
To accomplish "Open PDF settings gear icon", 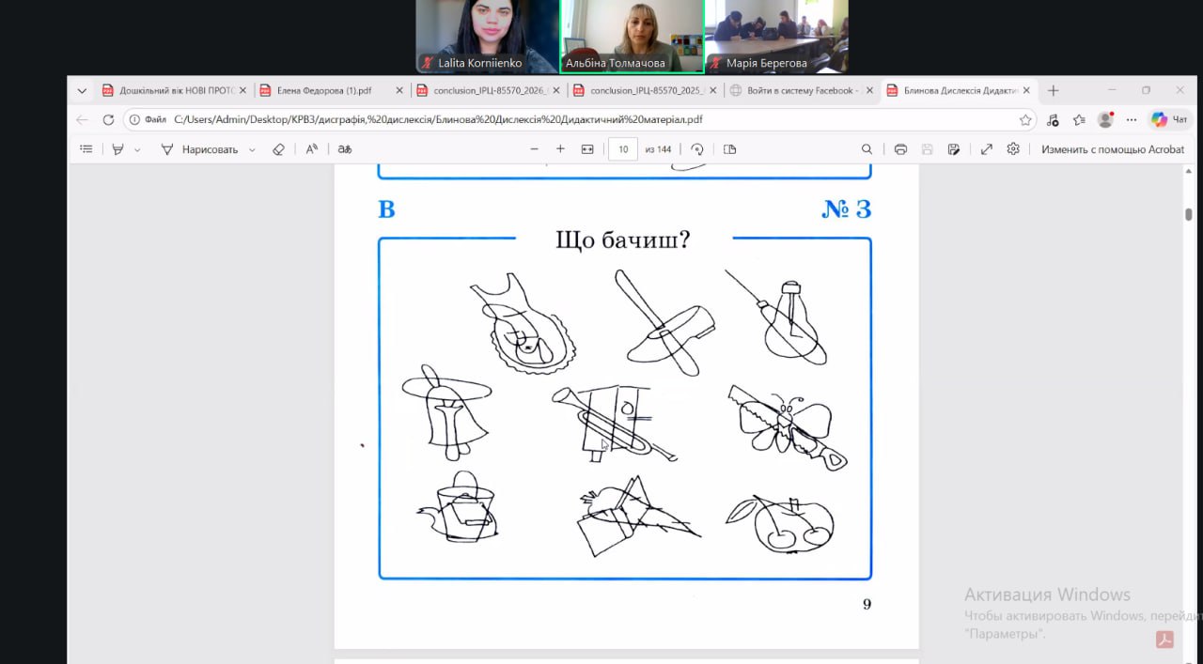I will point(1013,149).
